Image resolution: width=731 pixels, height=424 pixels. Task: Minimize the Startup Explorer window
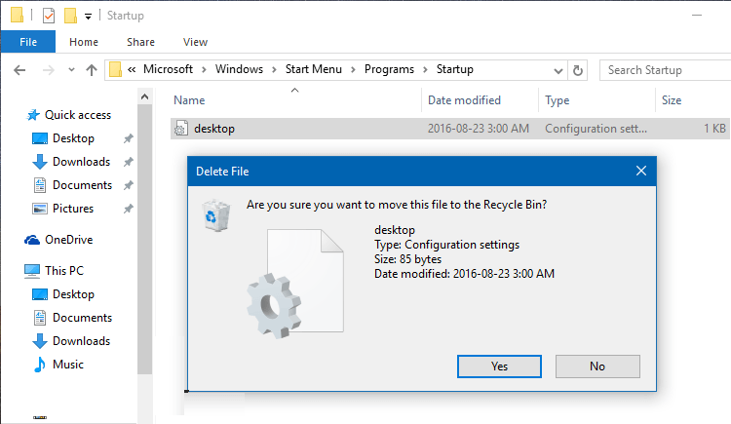[697, 16]
